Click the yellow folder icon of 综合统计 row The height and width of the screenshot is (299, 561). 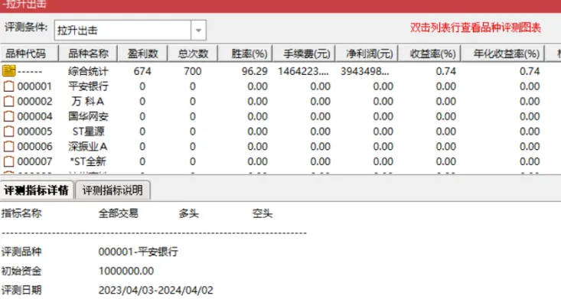tap(8, 71)
